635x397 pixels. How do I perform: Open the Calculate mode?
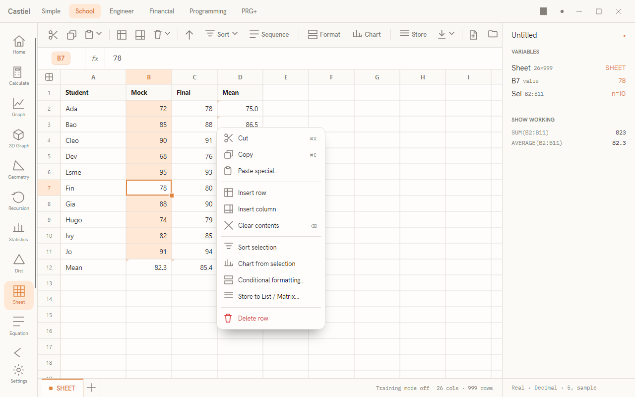[19, 76]
